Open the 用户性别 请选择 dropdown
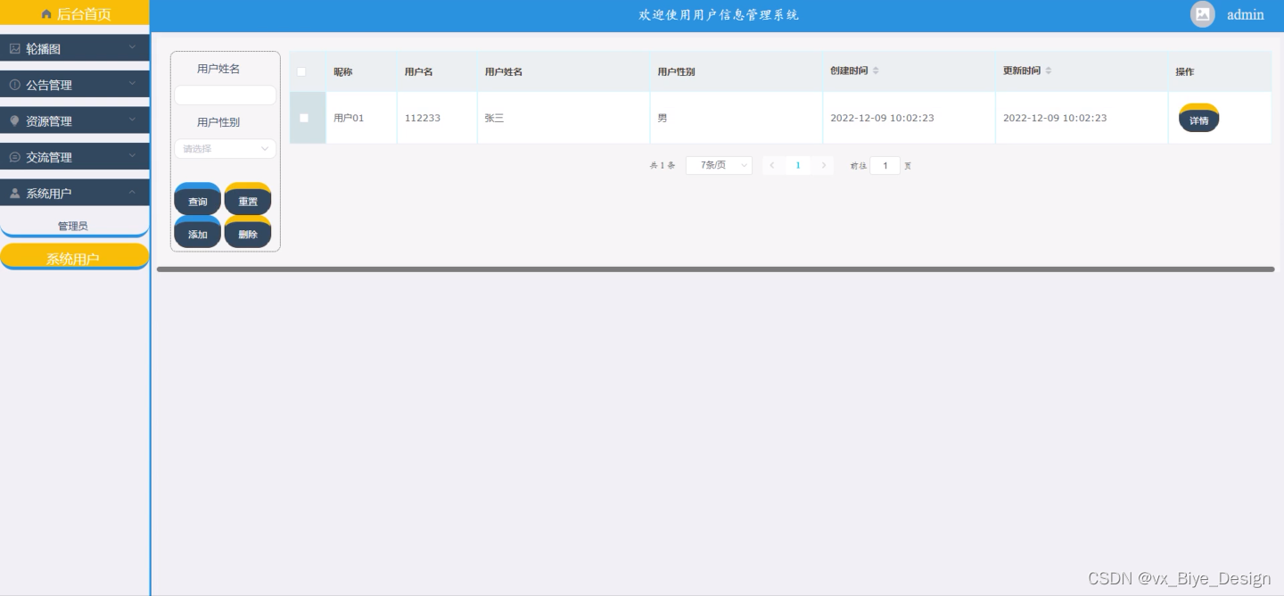 tap(226, 149)
